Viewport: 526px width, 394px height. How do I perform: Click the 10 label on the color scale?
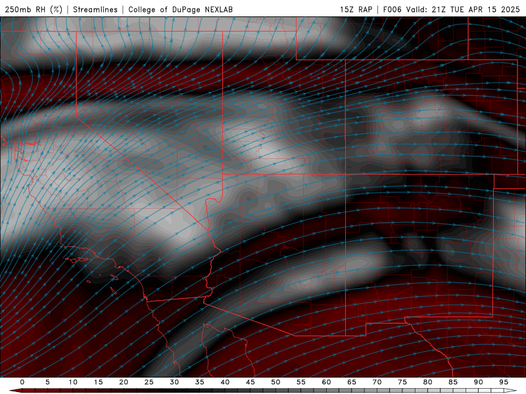73,382
